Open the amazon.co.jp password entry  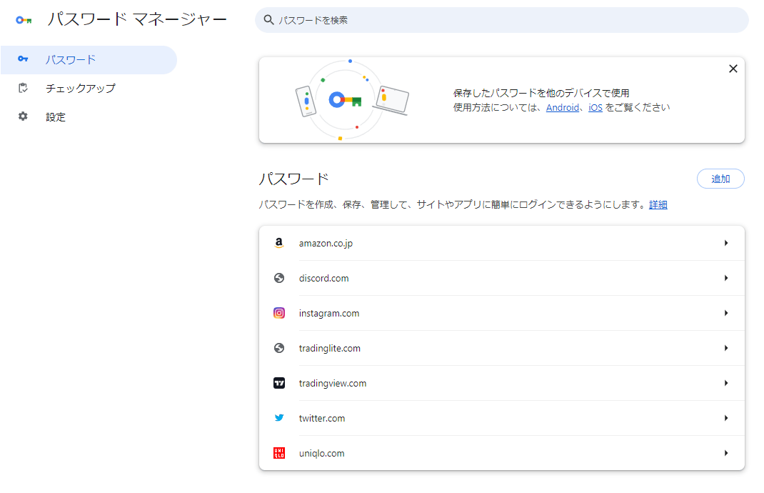[x=502, y=243]
